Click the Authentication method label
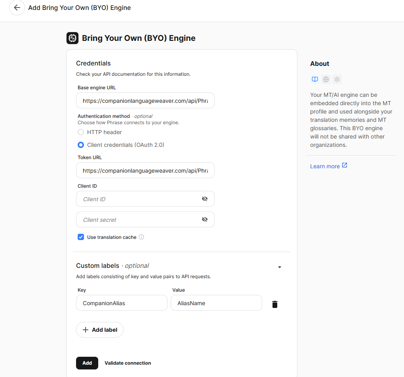404x377 pixels. tap(104, 116)
